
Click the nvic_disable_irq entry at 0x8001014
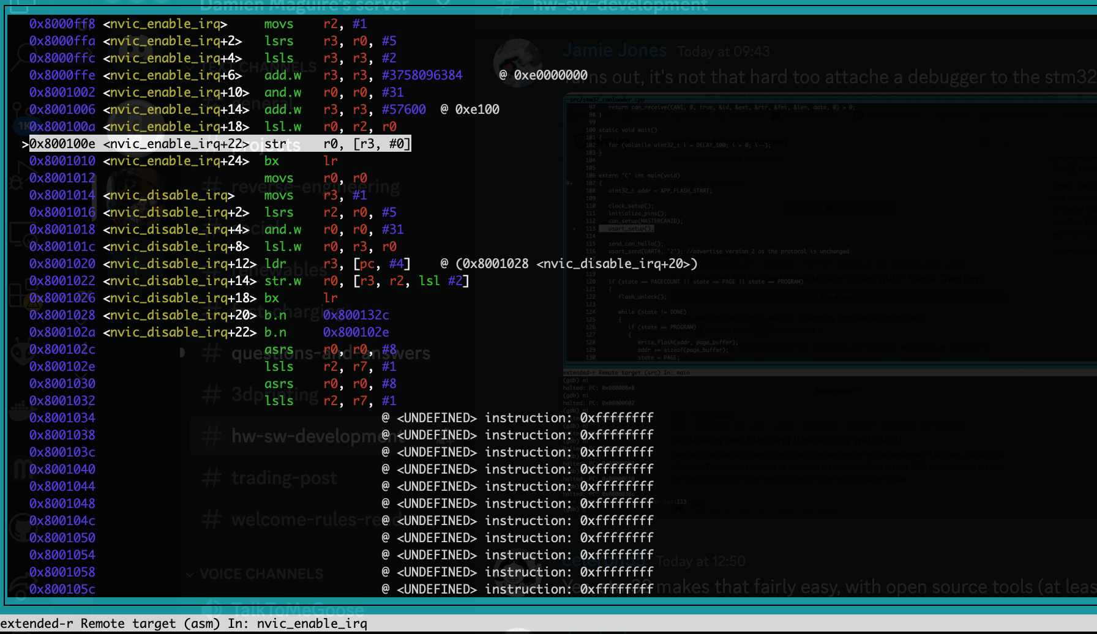[168, 195]
